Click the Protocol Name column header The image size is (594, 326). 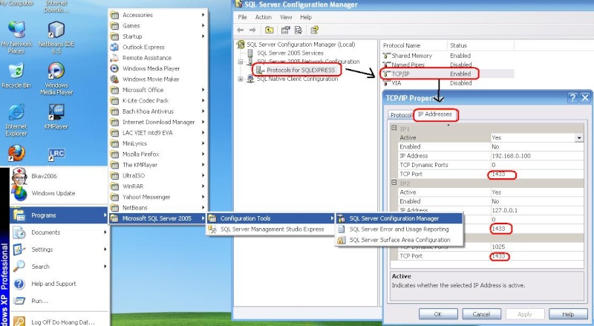(414, 45)
